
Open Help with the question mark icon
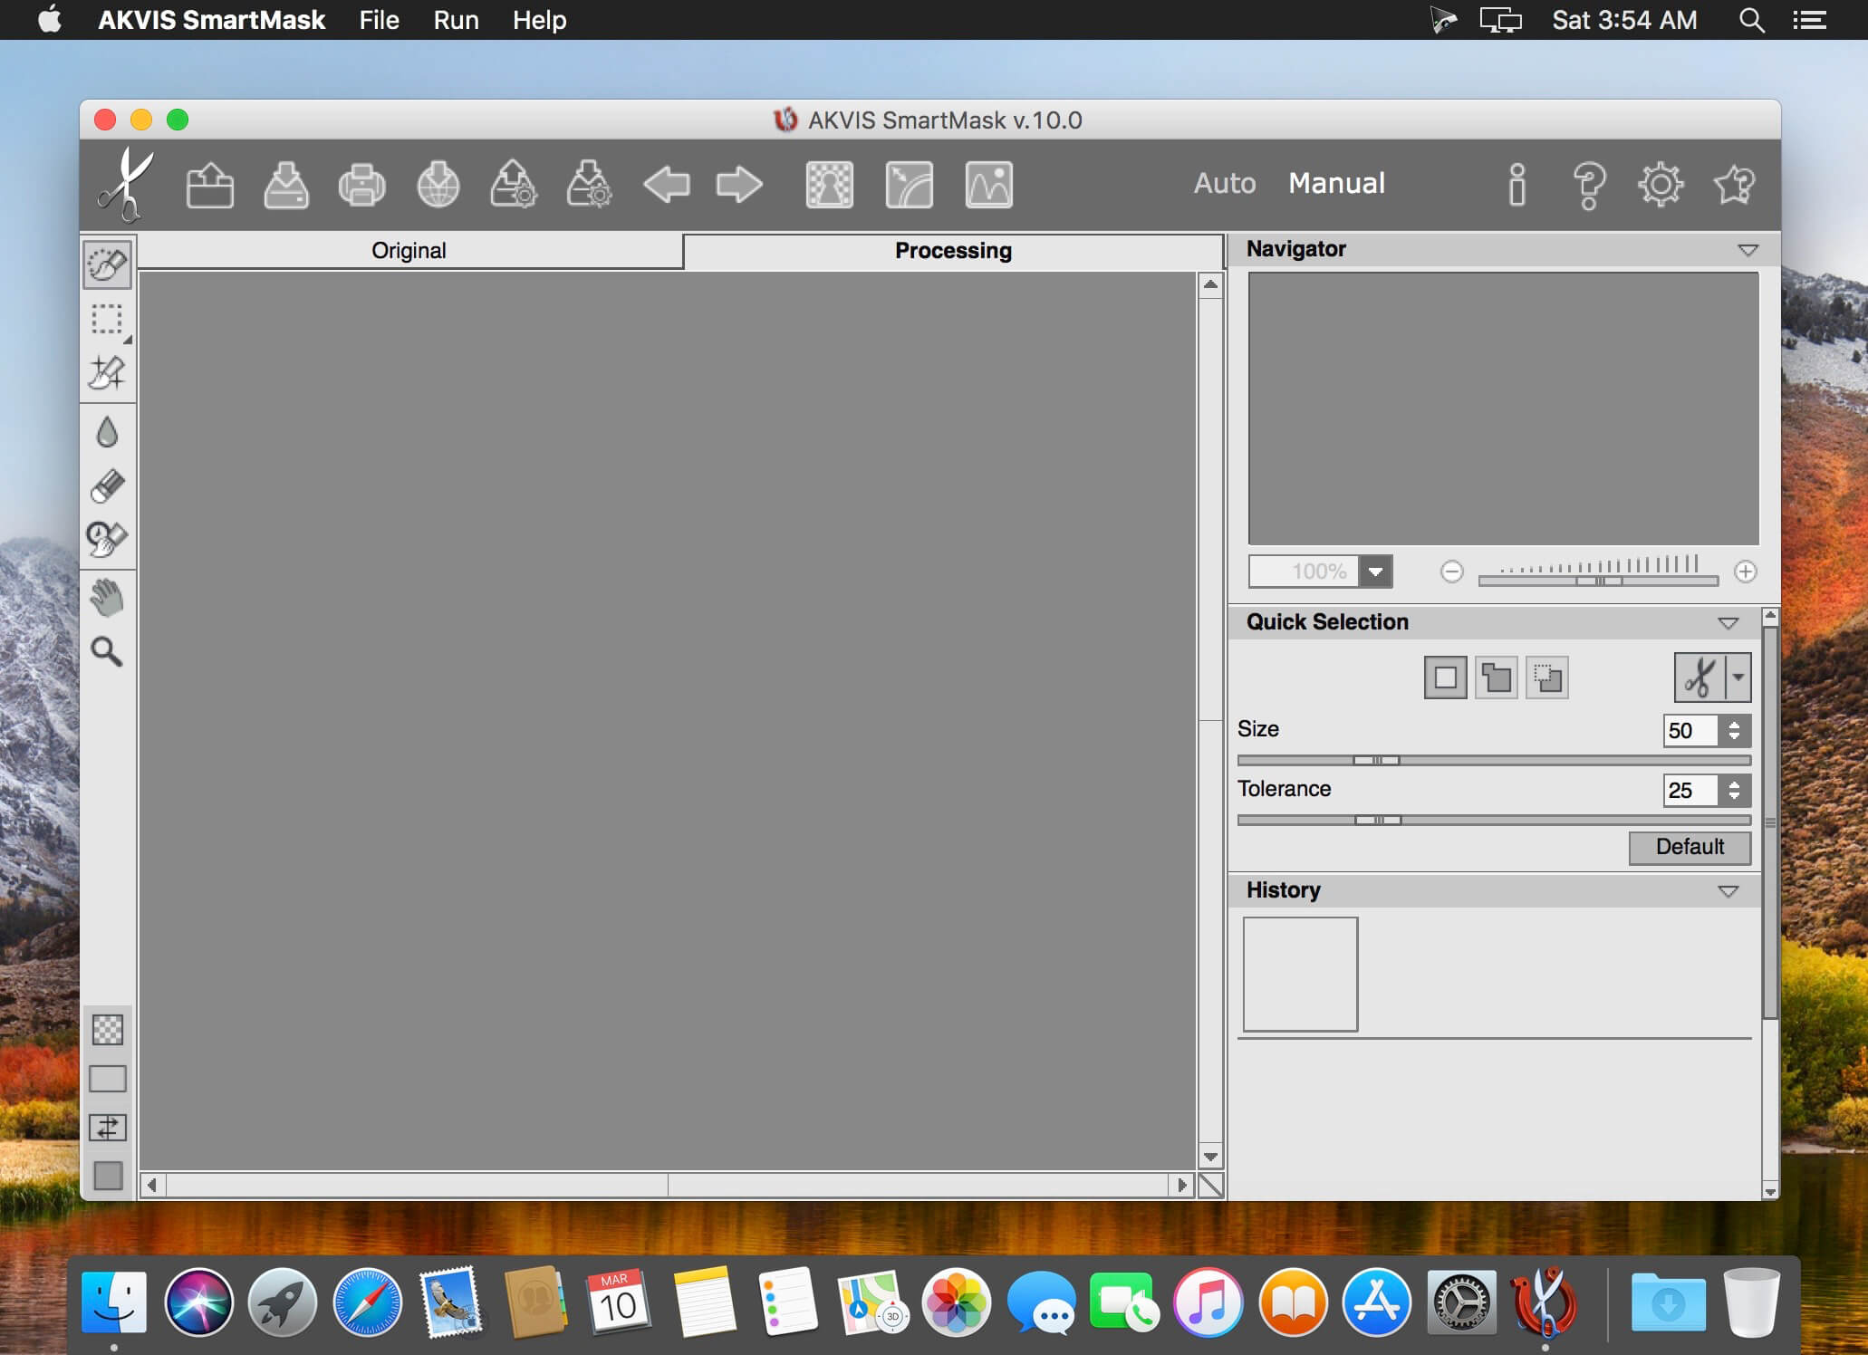1589,186
